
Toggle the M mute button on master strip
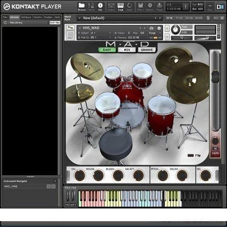(215, 148)
